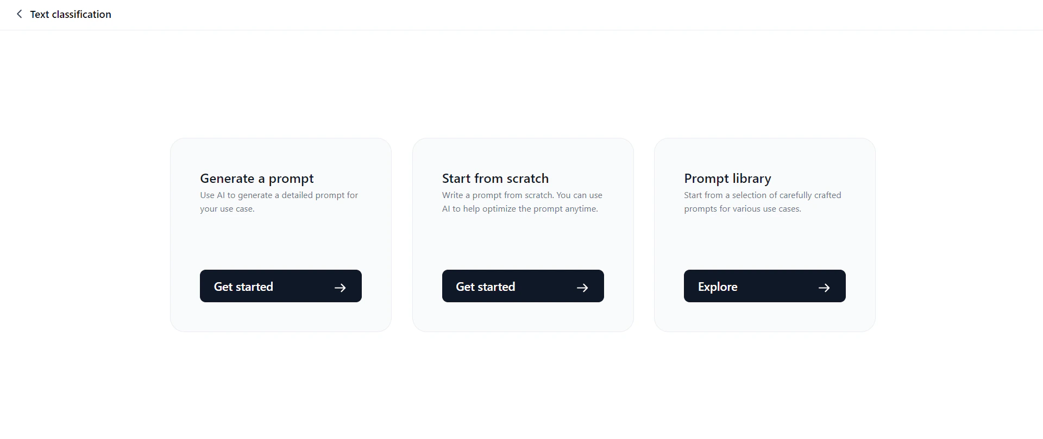Viewport: 1043px width, 439px height.
Task: Click the back arrow beside Text classification
Action: [20, 14]
